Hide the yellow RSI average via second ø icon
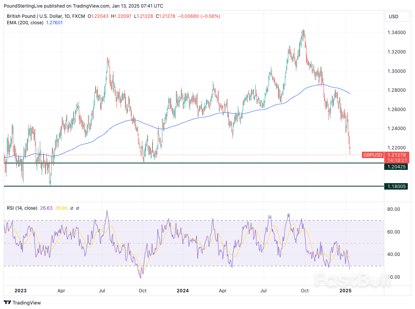Screen dimensions: 415x309 77,208
